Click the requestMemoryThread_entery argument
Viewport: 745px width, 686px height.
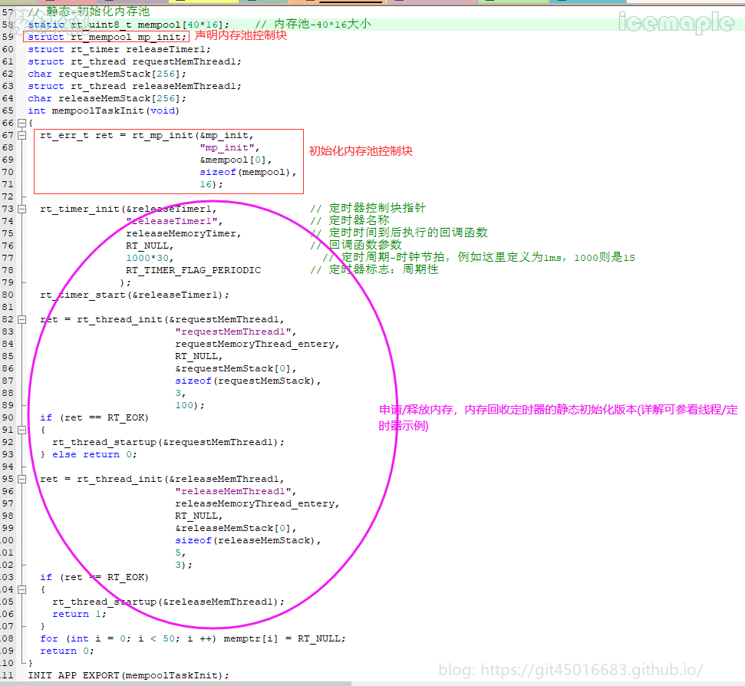[257, 344]
